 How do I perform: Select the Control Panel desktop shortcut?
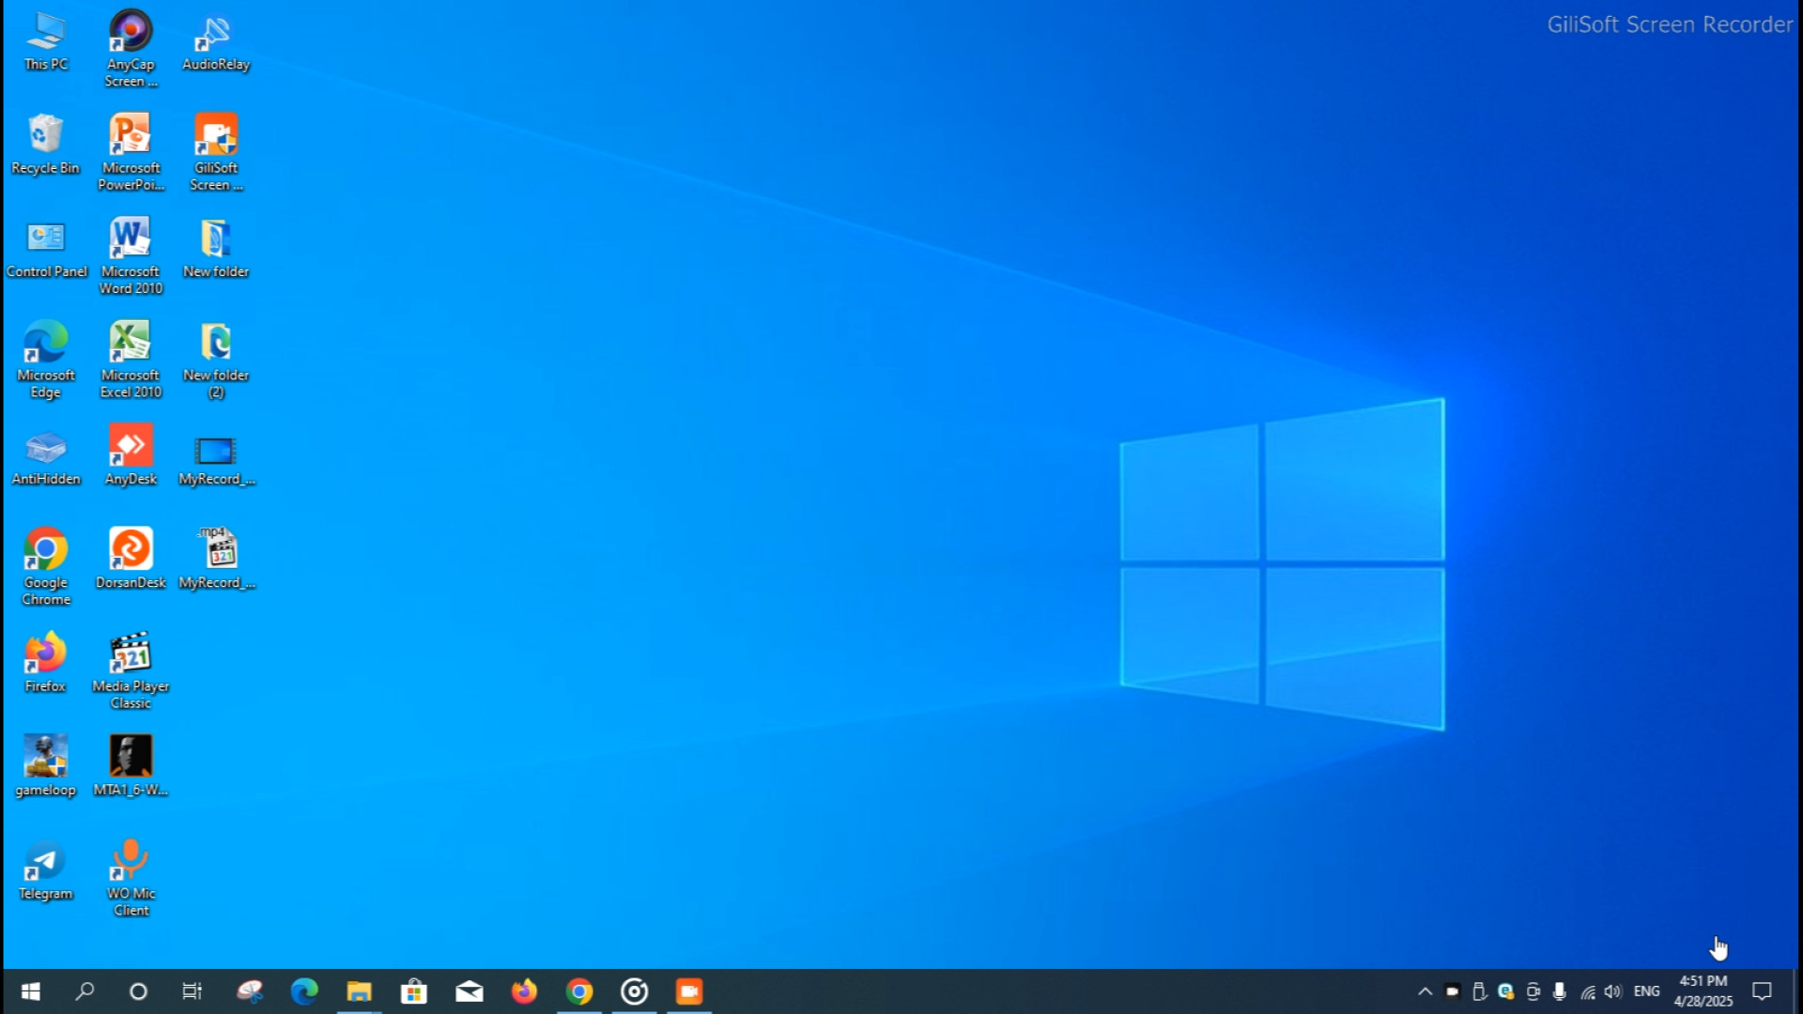click(x=46, y=249)
